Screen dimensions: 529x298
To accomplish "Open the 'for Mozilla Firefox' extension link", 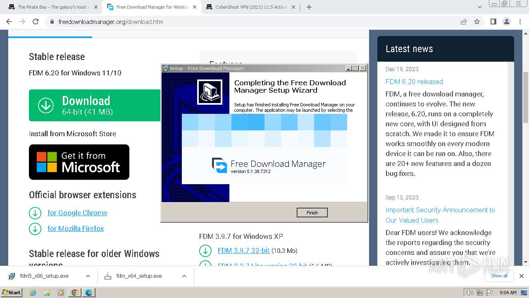I will click(x=76, y=228).
